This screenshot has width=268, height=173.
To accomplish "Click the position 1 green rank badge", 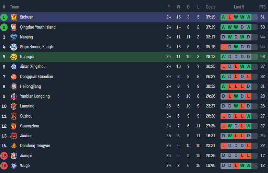I will coord(4,17).
